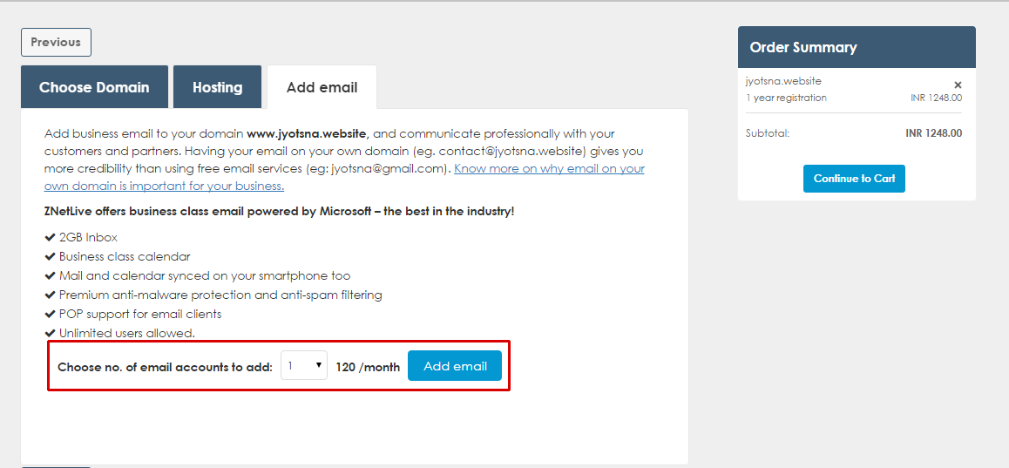The height and width of the screenshot is (468, 1009).
Task: Click the checkmark beside Mail and calendar synced
Action: [x=50, y=275]
